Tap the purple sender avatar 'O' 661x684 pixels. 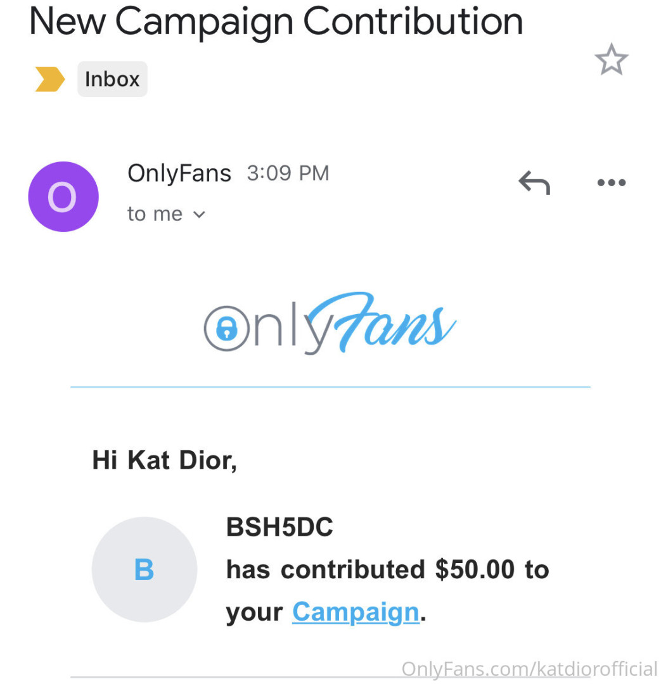point(63,196)
